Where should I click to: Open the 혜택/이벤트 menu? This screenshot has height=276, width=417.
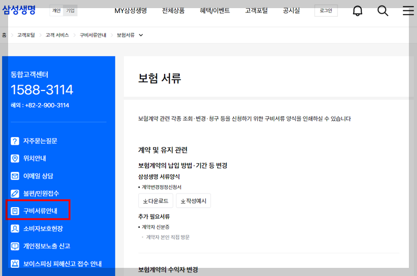point(215,11)
